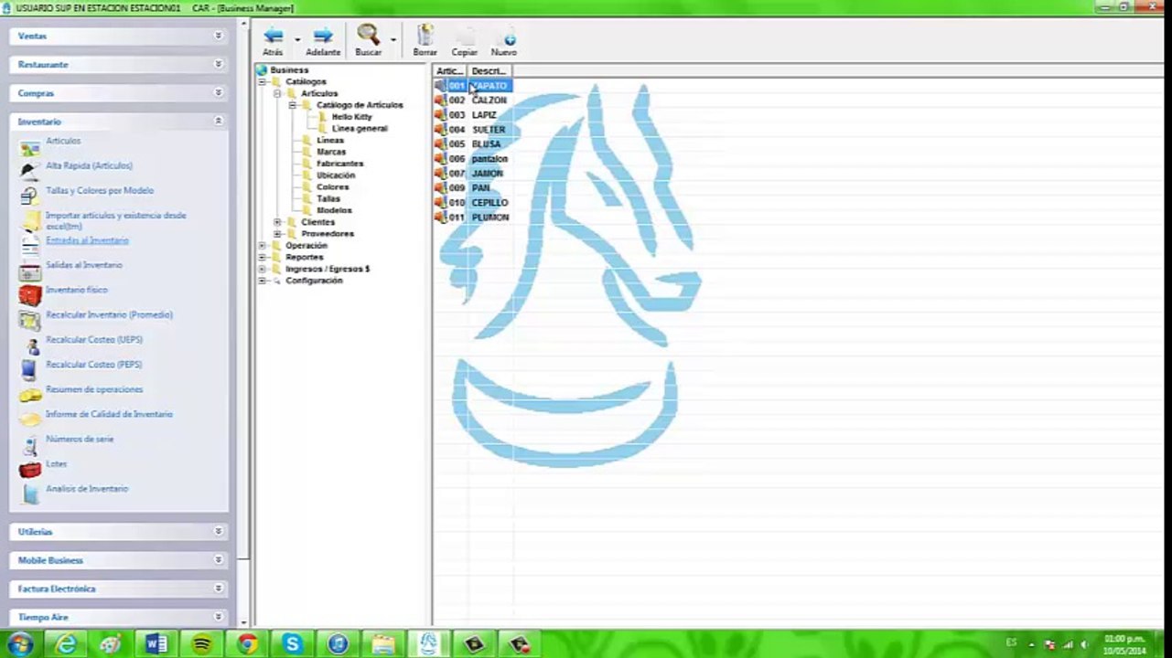Expand the Compras sidebar panel
Viewport: 1172px width, 658px height.
tap(218, 92)
